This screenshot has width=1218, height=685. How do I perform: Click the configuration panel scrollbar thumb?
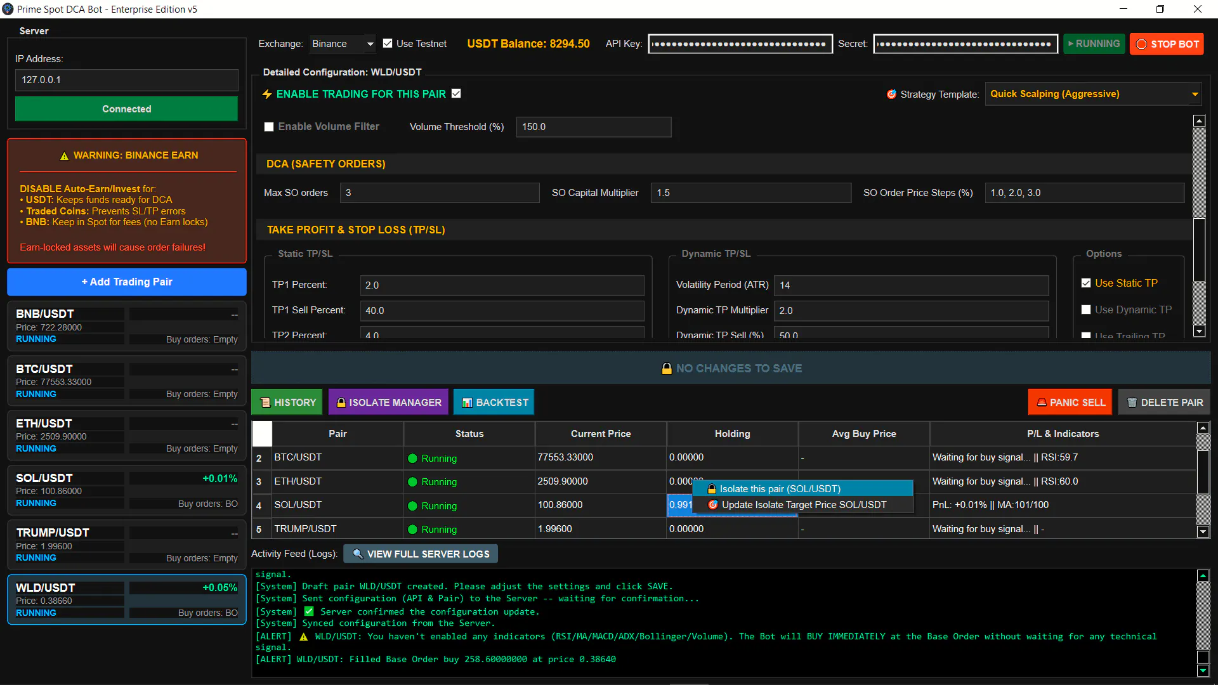click(x=1199, y=250)
